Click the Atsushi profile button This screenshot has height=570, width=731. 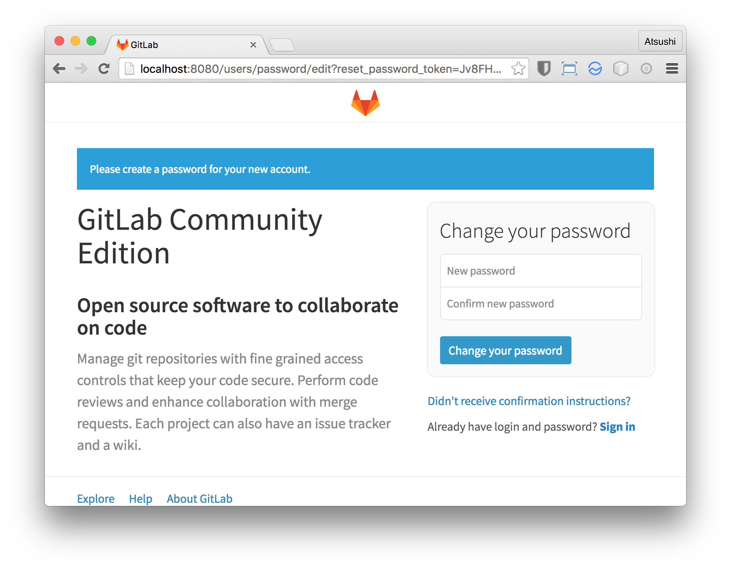pyautogui.click(x=660, y=41)
